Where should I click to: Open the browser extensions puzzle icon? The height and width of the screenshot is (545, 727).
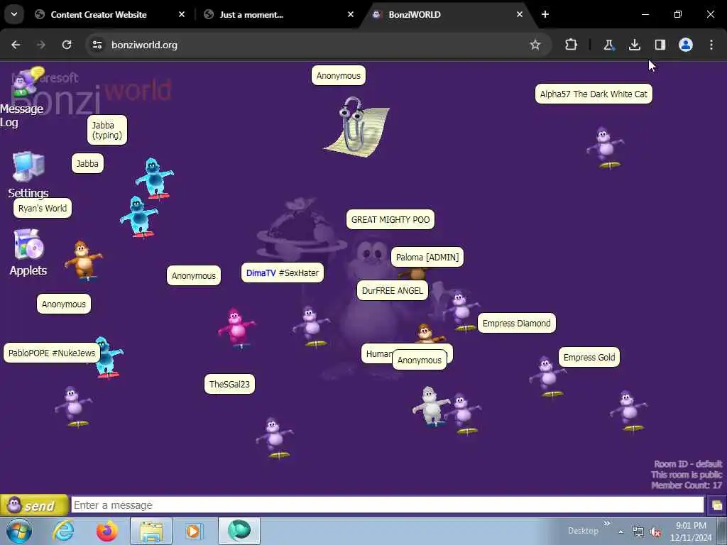pos(571,45)
